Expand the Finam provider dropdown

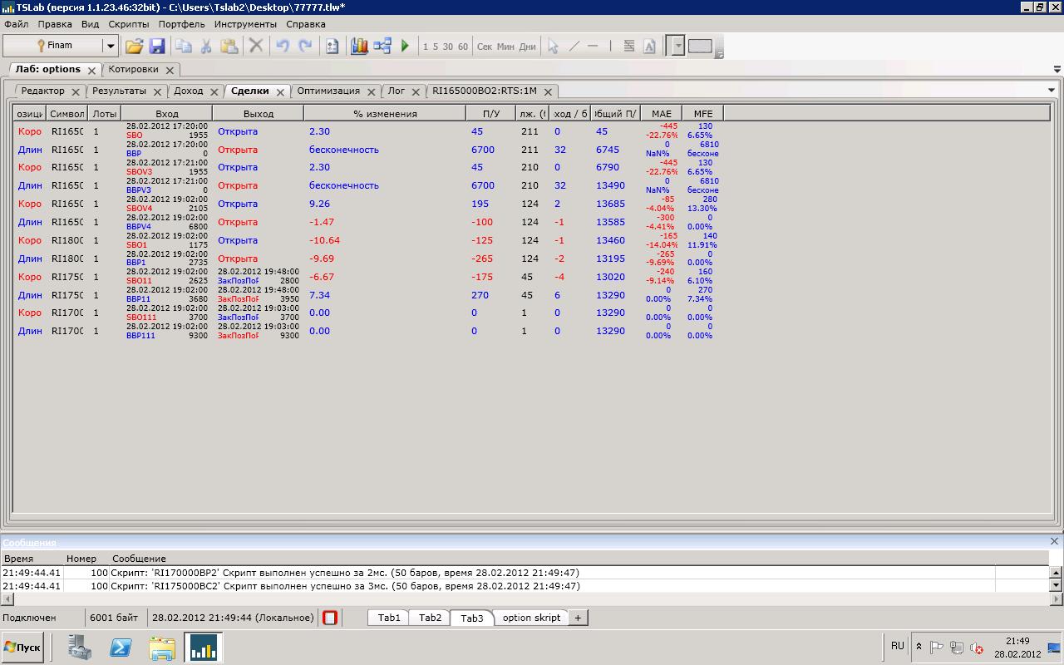pyautogui.click(x=110, y=47)
